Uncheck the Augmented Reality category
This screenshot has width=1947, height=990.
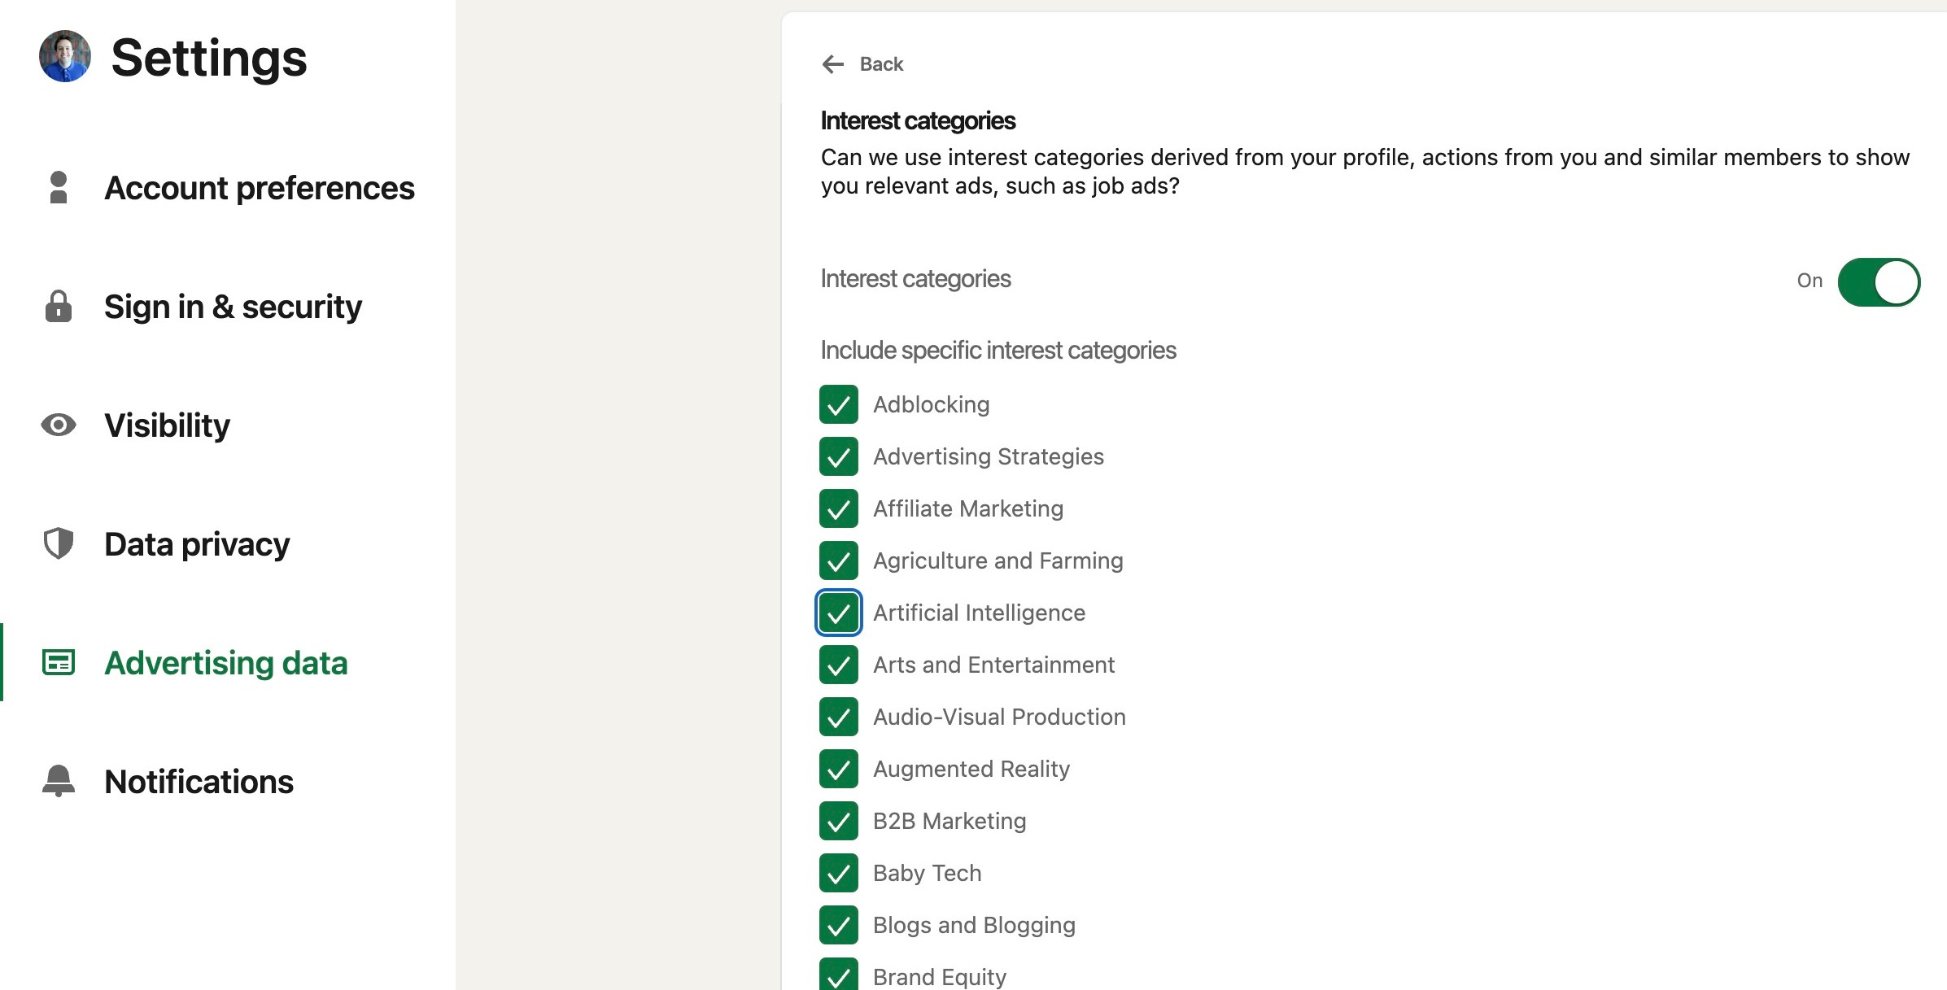839,769
